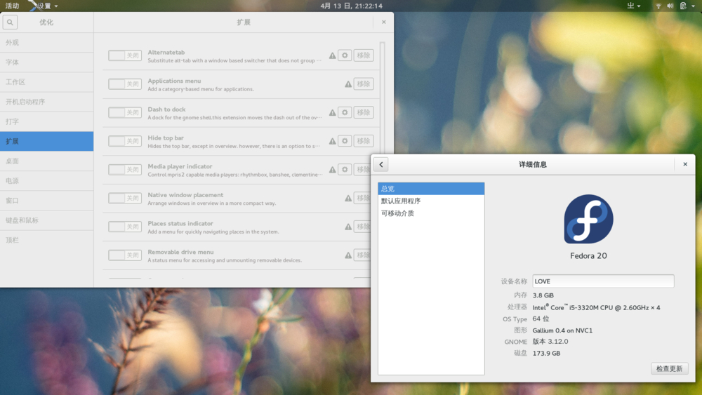Open the input method dropdown in top bar
The width and height of the screenshot is (702, 395).
pyautogui.click(x=633, y=6)
